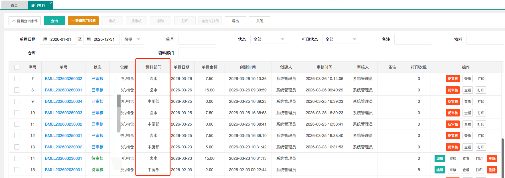Screen dimensions: 505x178
Task: Open order BMLL202603250001
Action: (64, 136)
